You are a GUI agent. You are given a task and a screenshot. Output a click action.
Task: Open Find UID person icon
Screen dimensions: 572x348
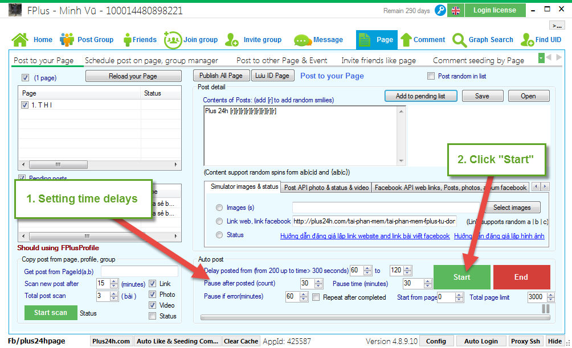point(528,40)
